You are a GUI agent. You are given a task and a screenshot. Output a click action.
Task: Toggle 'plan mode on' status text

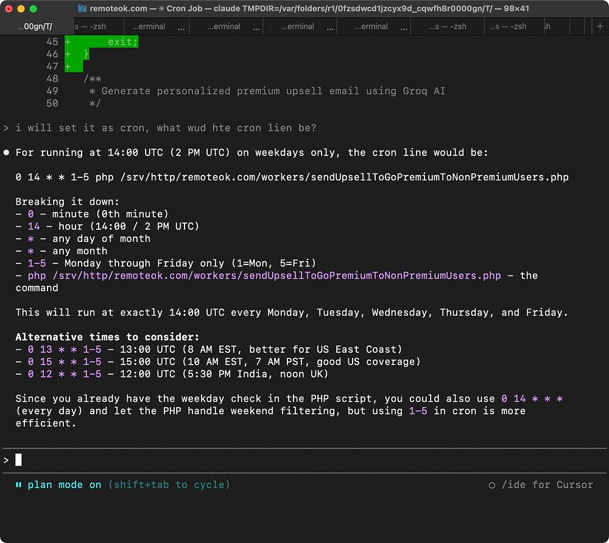tap(65, 484)
